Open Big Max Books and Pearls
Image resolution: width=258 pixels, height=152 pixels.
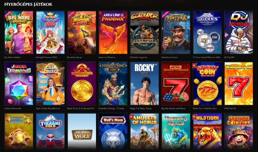(x=176, y=83)
